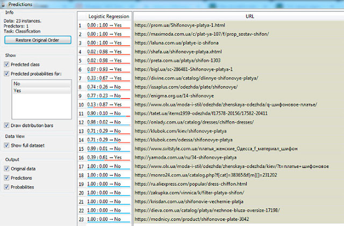Select row 12 prediction 0.98 : 0.02 → No
This screenshot has width=344, height=226.
[109, 122]
